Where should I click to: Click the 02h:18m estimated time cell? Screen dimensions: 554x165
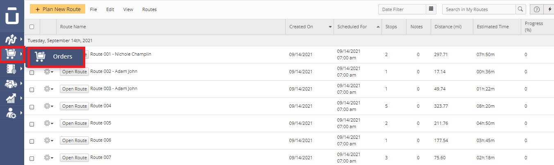[x=486, y=158]
